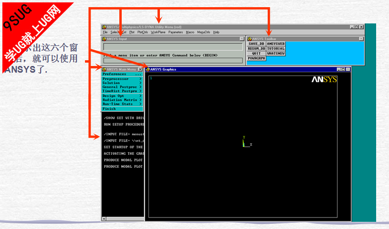The height and width of the screenshot is (229, 389).
Task: Open the Macro menu
Action: point(190,33)
